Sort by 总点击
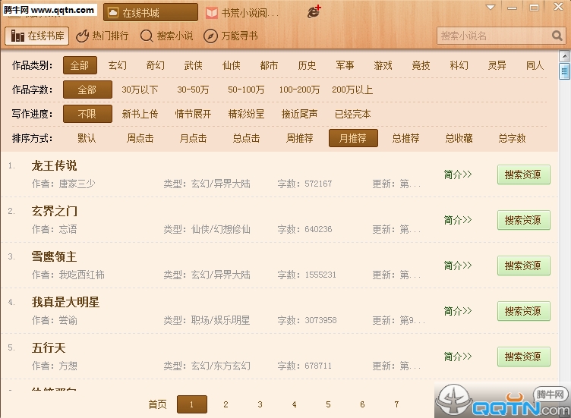Viewport: 571px width, 418px height. [246, 138]
